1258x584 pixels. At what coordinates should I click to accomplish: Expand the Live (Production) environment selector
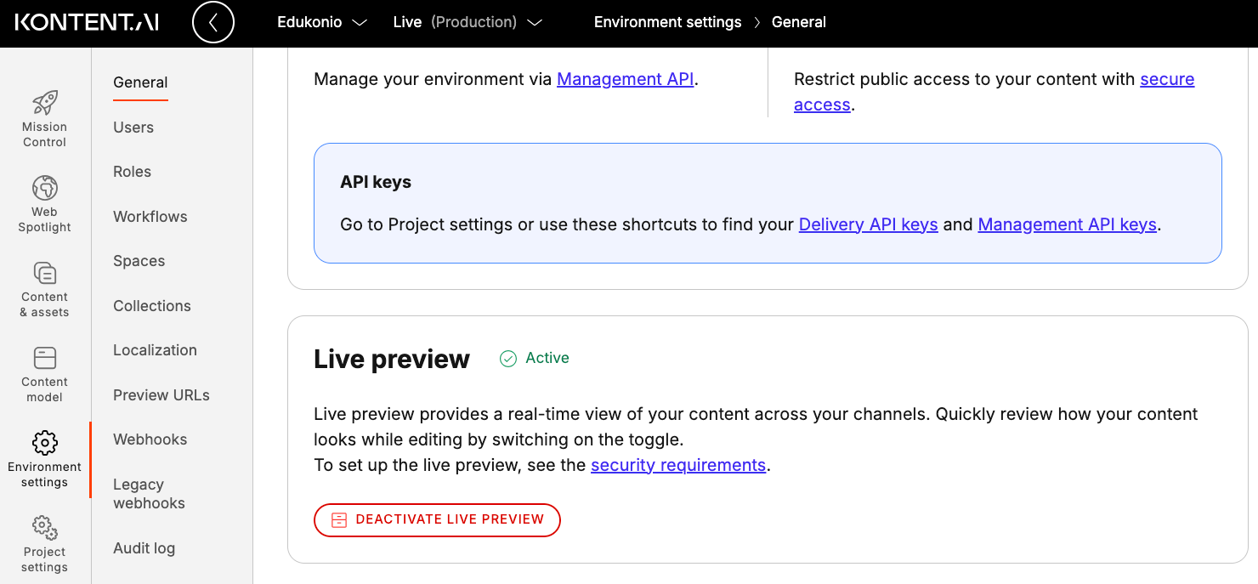[468, 22]
